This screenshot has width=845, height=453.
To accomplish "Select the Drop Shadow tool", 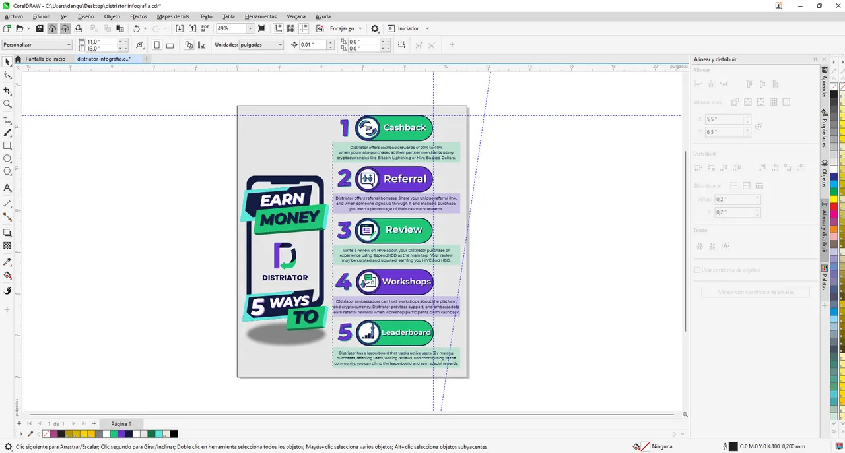I will 7,233.
